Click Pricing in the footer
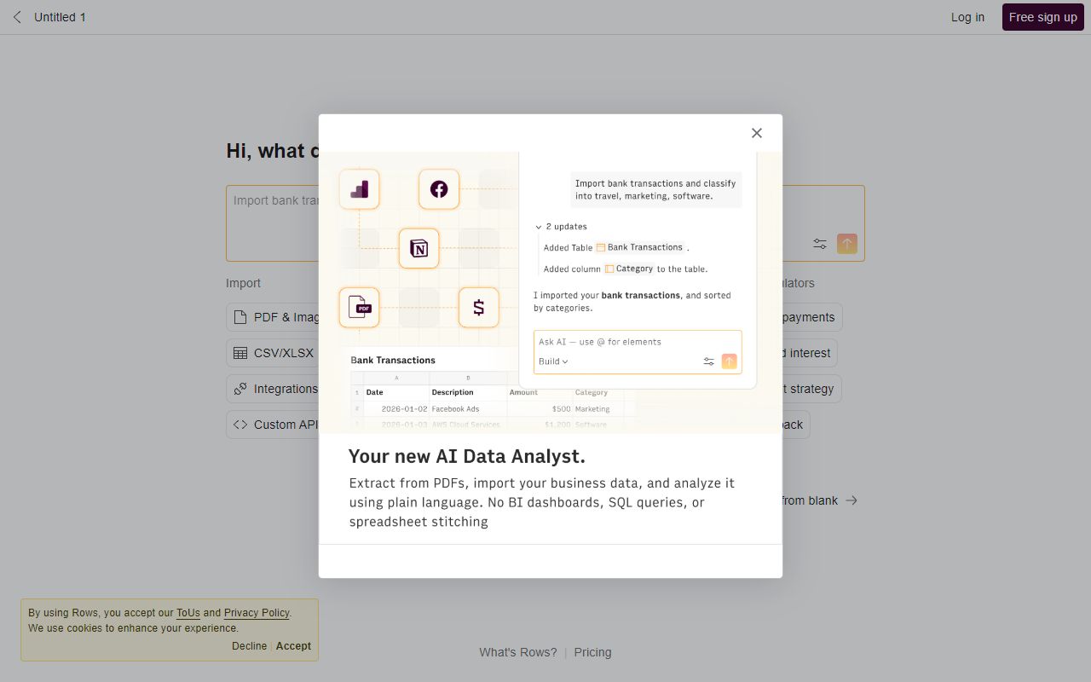Viewport: 1091px width, 682px height. (592, 651)
